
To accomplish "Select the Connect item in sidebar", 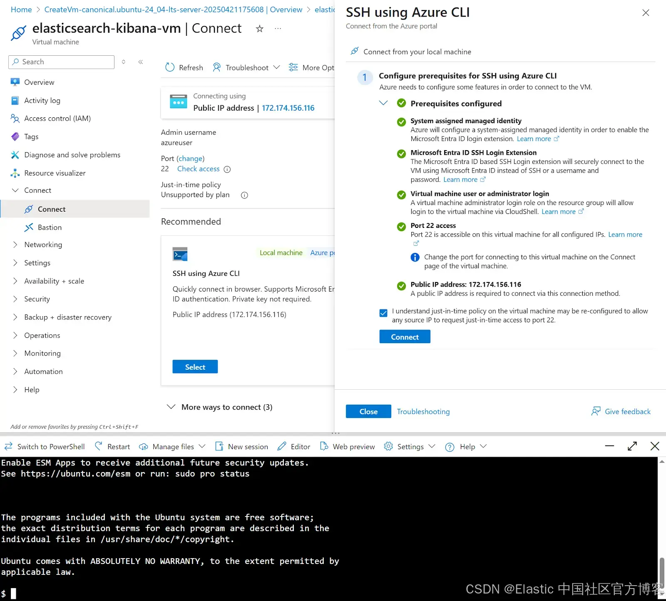I will tap(75, 209).
